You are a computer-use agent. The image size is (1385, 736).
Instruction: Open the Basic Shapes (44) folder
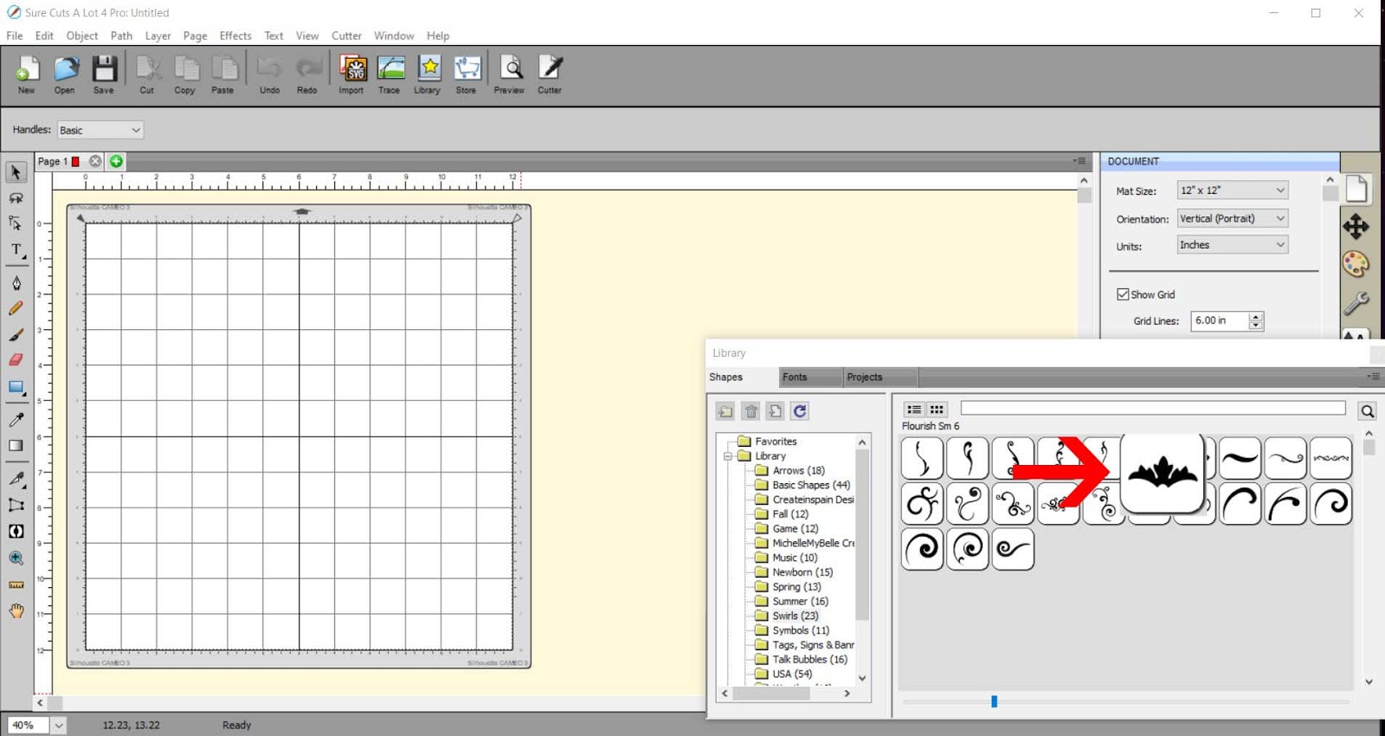tap(802, 485)
